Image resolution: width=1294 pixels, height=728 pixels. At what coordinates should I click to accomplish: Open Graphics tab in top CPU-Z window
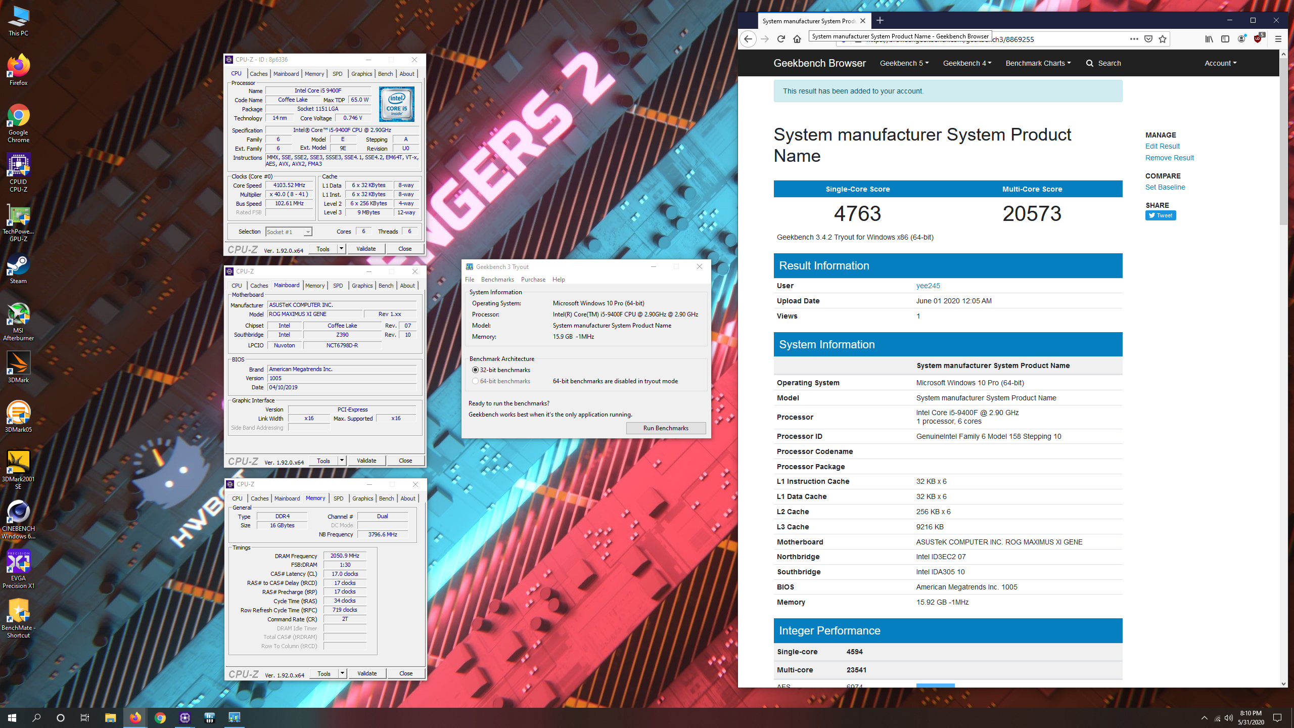tap(362, 74)
